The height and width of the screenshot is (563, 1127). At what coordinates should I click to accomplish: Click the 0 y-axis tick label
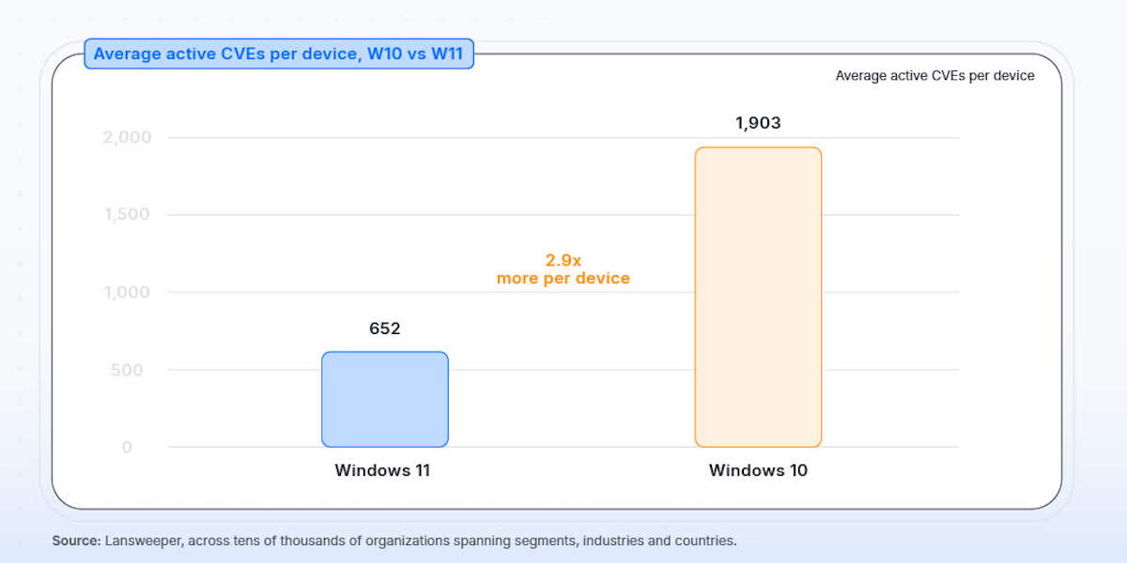(127, 448)
